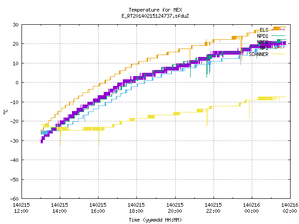This screenshot has width=299, height=224.
Task: Click the y-axis label -20
Action: pos(14,121)
